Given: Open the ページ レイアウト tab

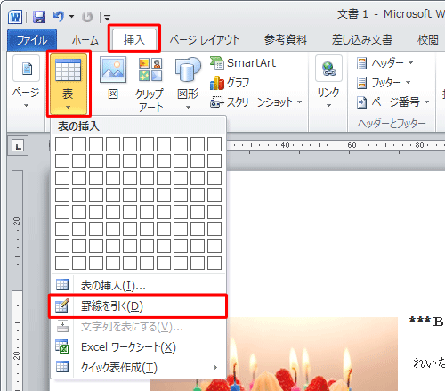Looking at the screenshot, I should point(205,40).
